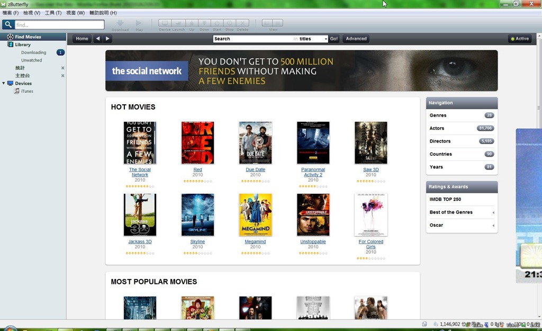Open Unwatched list in sidebar
Image resolution: width=542 pixels, height=331 pixels.
pos(31,60)
